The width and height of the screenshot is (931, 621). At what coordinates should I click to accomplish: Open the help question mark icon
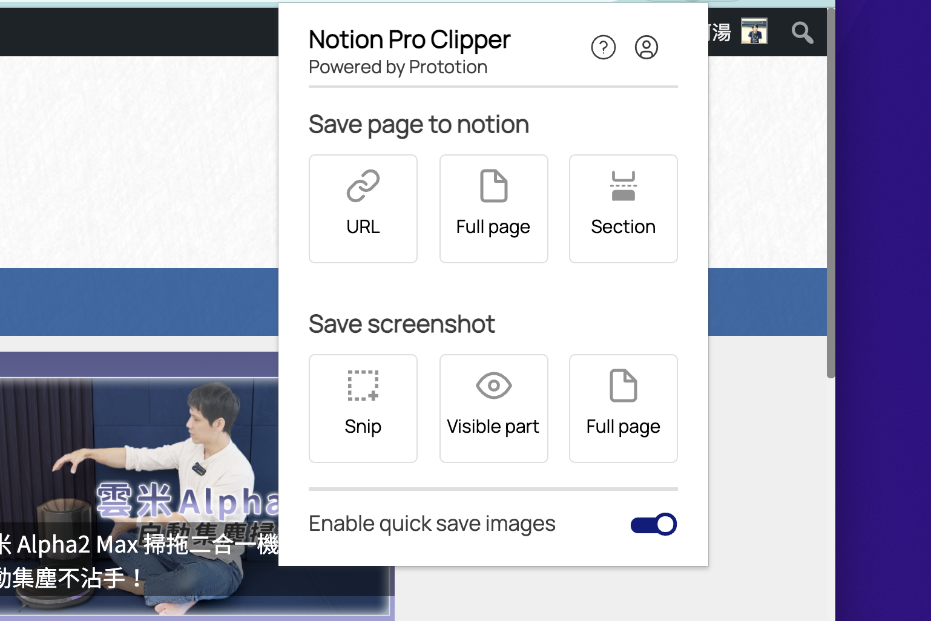(x=603, y=47)
